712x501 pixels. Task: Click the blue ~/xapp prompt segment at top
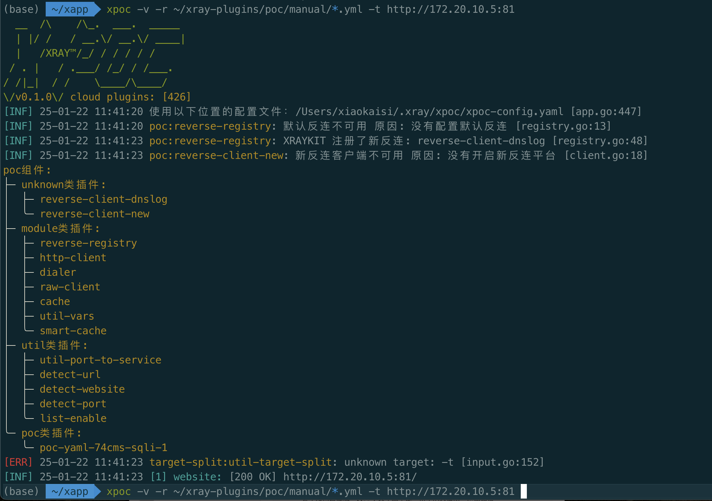[x=70, y=9]
